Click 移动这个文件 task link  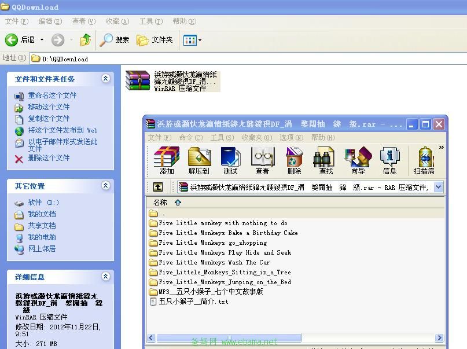tap(49, 107)
